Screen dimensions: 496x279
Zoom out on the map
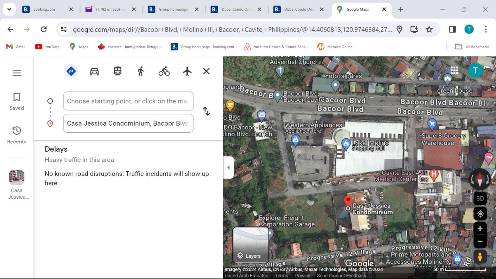(480, 242)
